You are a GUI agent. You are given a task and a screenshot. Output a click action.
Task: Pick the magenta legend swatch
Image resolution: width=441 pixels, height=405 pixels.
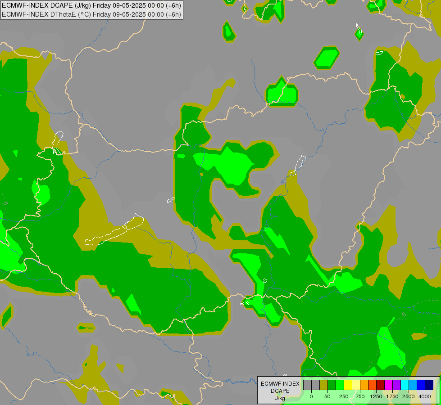[x=388, y=385]
